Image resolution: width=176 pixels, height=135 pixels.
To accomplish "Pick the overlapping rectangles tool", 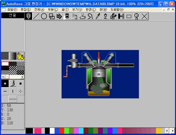I will pyautogui.click(x=52, y=16).
